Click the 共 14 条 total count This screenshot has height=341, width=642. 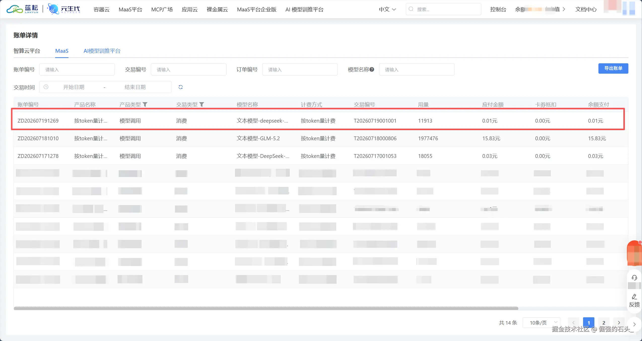pyautogui.click(x=508, y=323)
